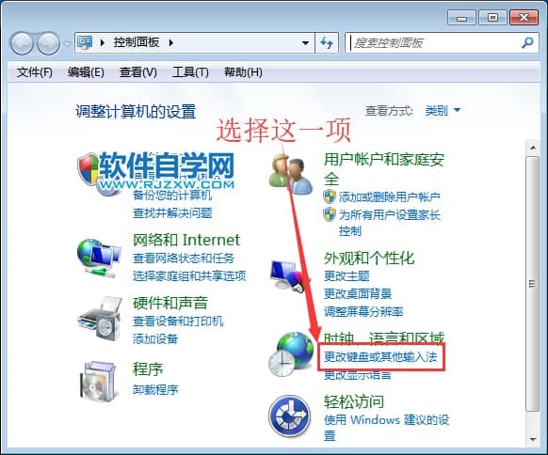Click the vertical scrollbar down arrow

[x=533, y=439]
